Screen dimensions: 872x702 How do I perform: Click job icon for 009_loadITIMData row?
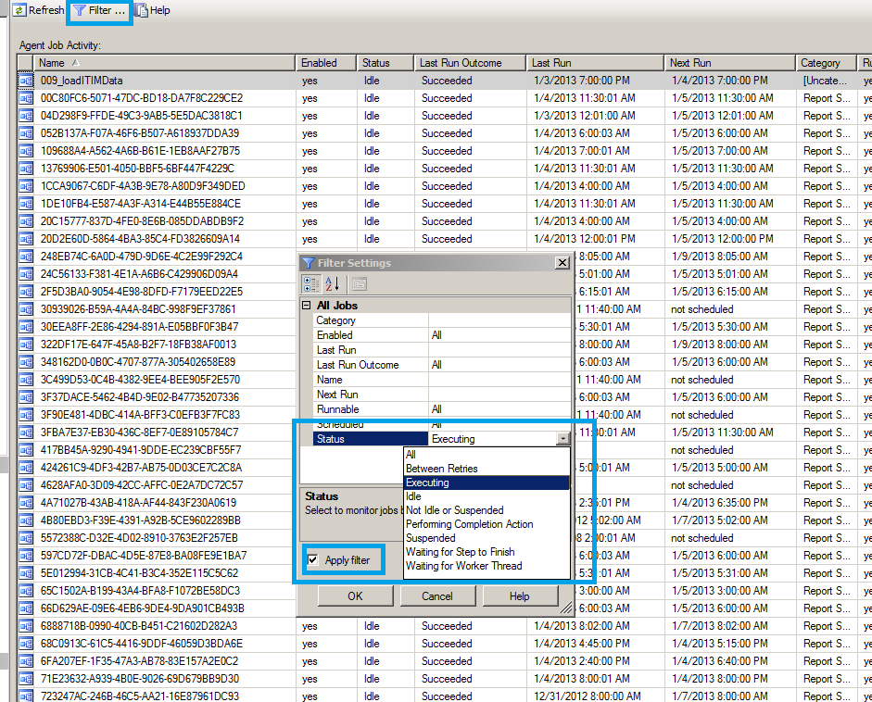click(x=26, y=81)
